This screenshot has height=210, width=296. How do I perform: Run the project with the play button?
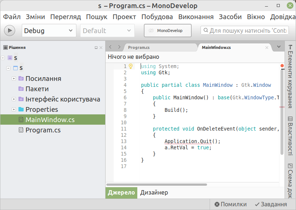tap(10, 31)
